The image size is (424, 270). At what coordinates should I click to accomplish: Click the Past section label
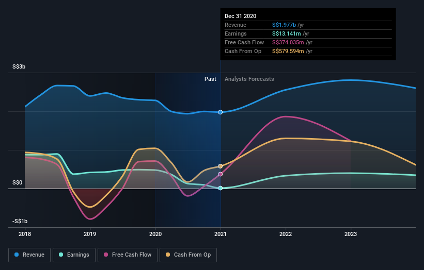coord(210,79)
